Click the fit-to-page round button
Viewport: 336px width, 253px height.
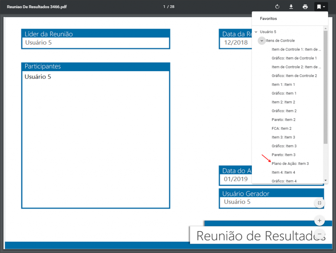click(320, 203)
